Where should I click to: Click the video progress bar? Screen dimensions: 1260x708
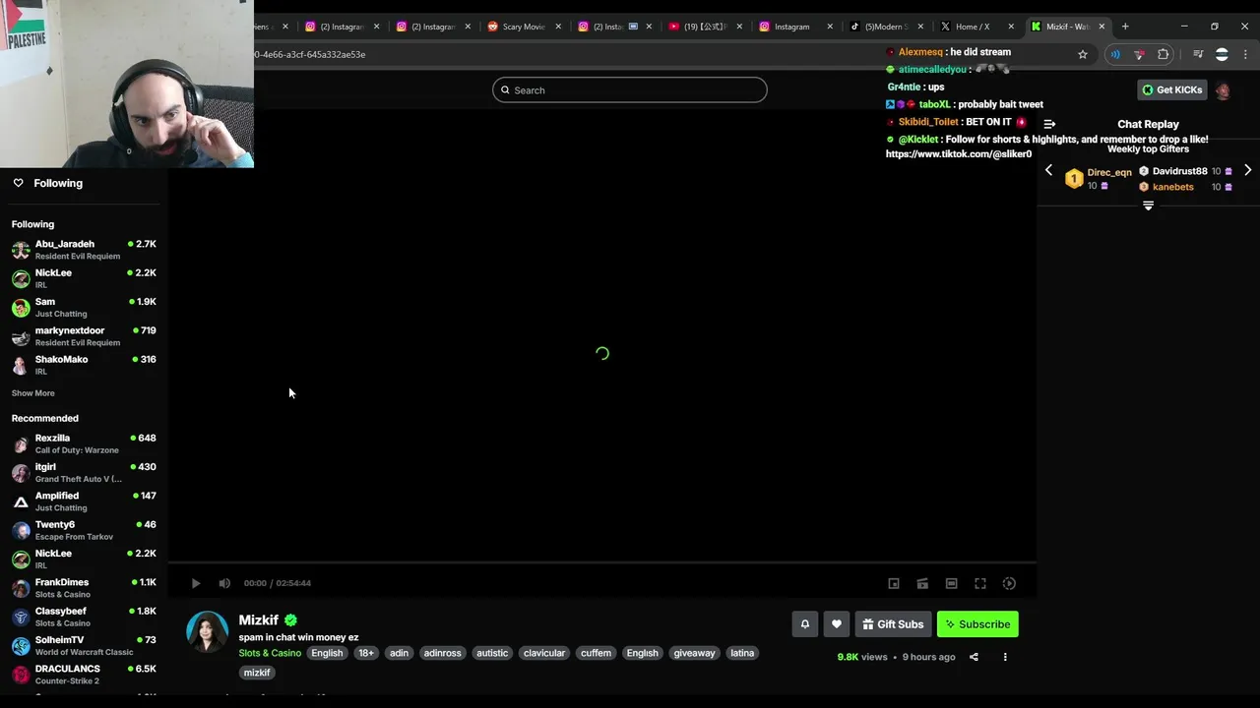(x=602, y=563)
